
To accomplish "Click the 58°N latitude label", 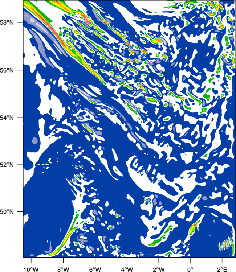I will 7,22.
